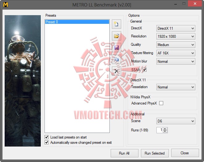Uncheck Load last presets on start

(x=47, y=137)
